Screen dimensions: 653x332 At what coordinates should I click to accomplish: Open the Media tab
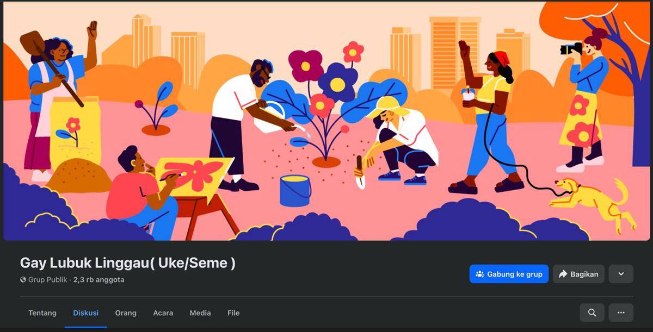pos(200,313)
